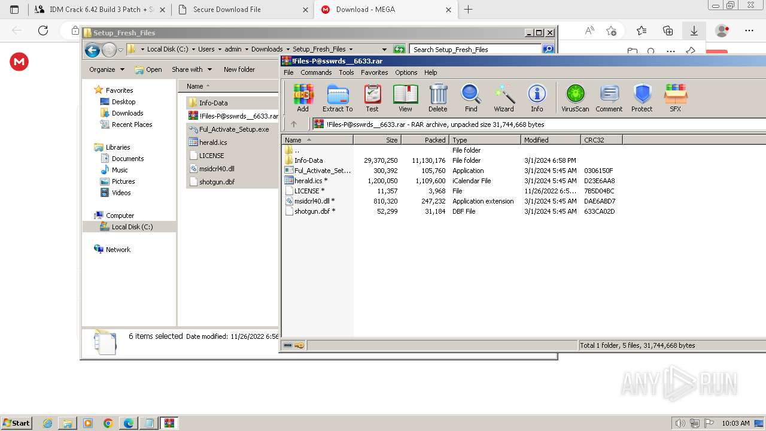Click the volume speaker tray icon
Image resolution: width=766 pixels, height=431 pixels.
tap(681, 423)
